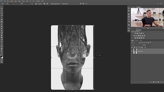
Task: Select the Crop tool in the toolbox
Action: 2,17
